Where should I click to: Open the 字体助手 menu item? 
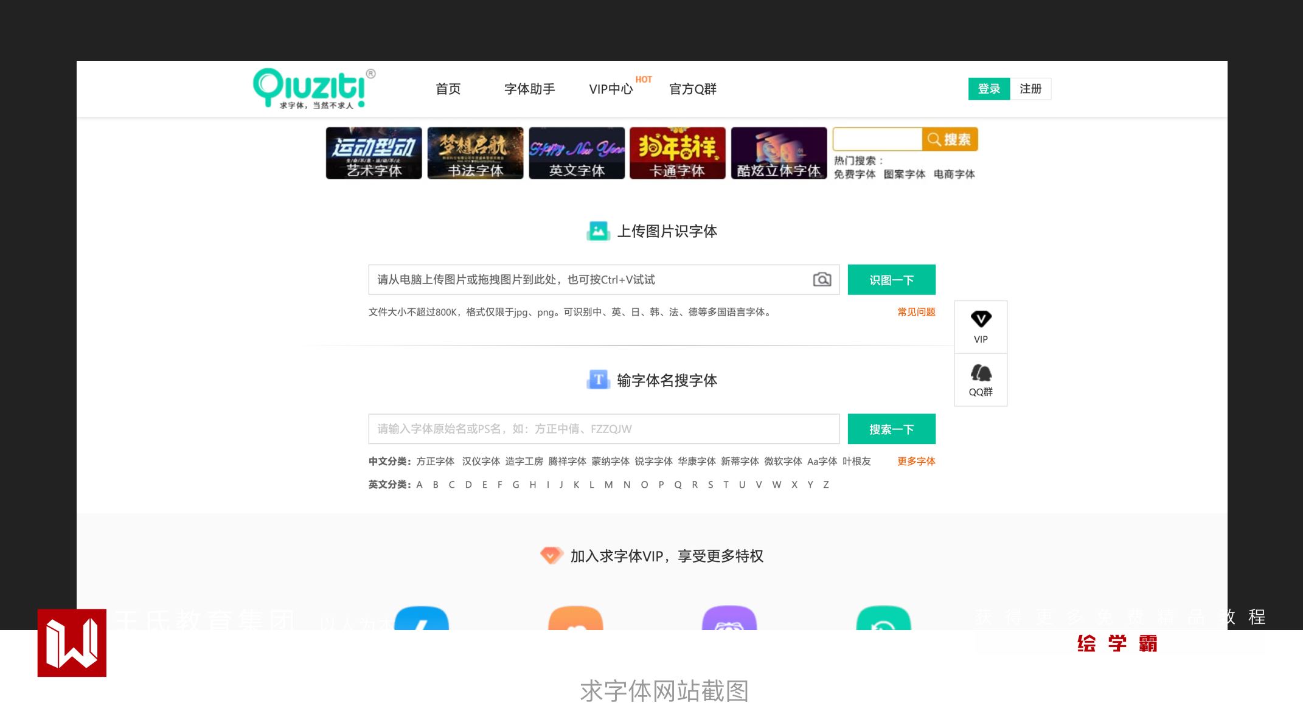(529, 89)
